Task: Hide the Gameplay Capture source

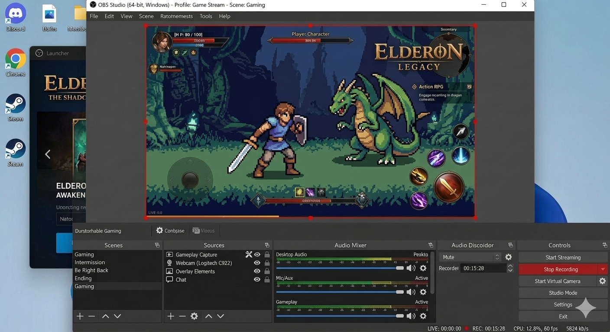Action: point(257,255)
